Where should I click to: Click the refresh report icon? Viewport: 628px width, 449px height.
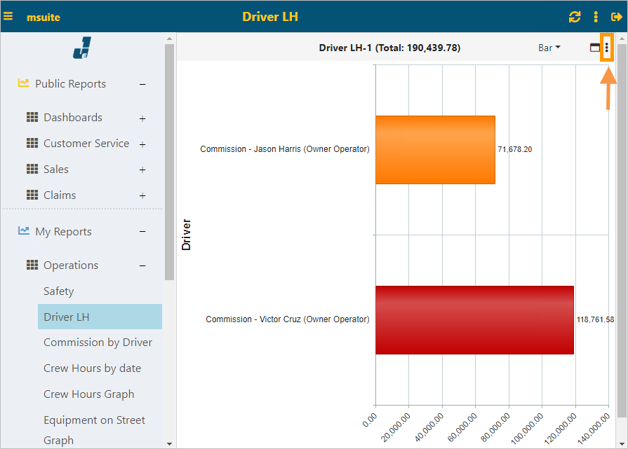tap(575, 17)
